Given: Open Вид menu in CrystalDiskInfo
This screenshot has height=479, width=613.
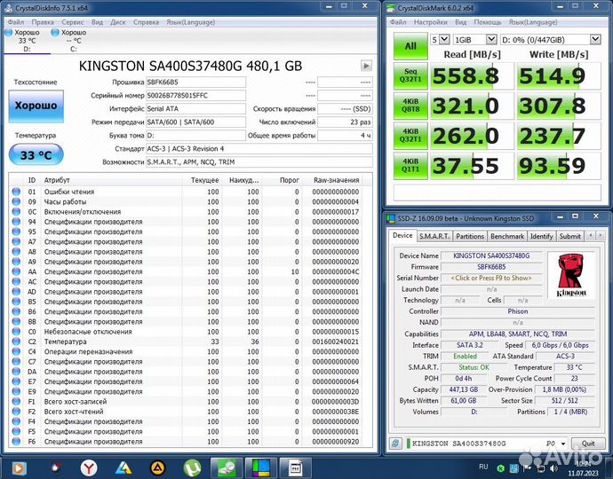Looking at the screenshot, I should pos(98,22).
